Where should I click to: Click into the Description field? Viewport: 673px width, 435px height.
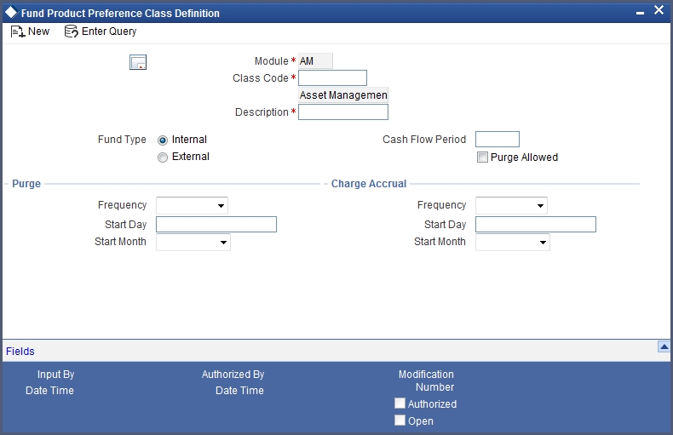pos(343,112)
